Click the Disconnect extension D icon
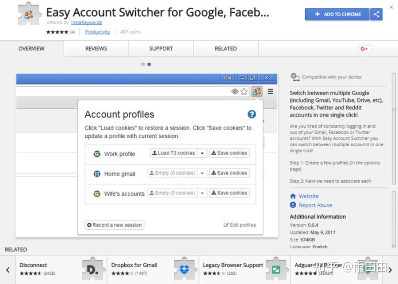Screen dimensions: 398x284 (93, 269)
